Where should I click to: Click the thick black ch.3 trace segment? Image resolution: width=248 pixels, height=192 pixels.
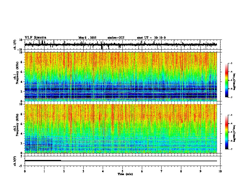[43, 161]
